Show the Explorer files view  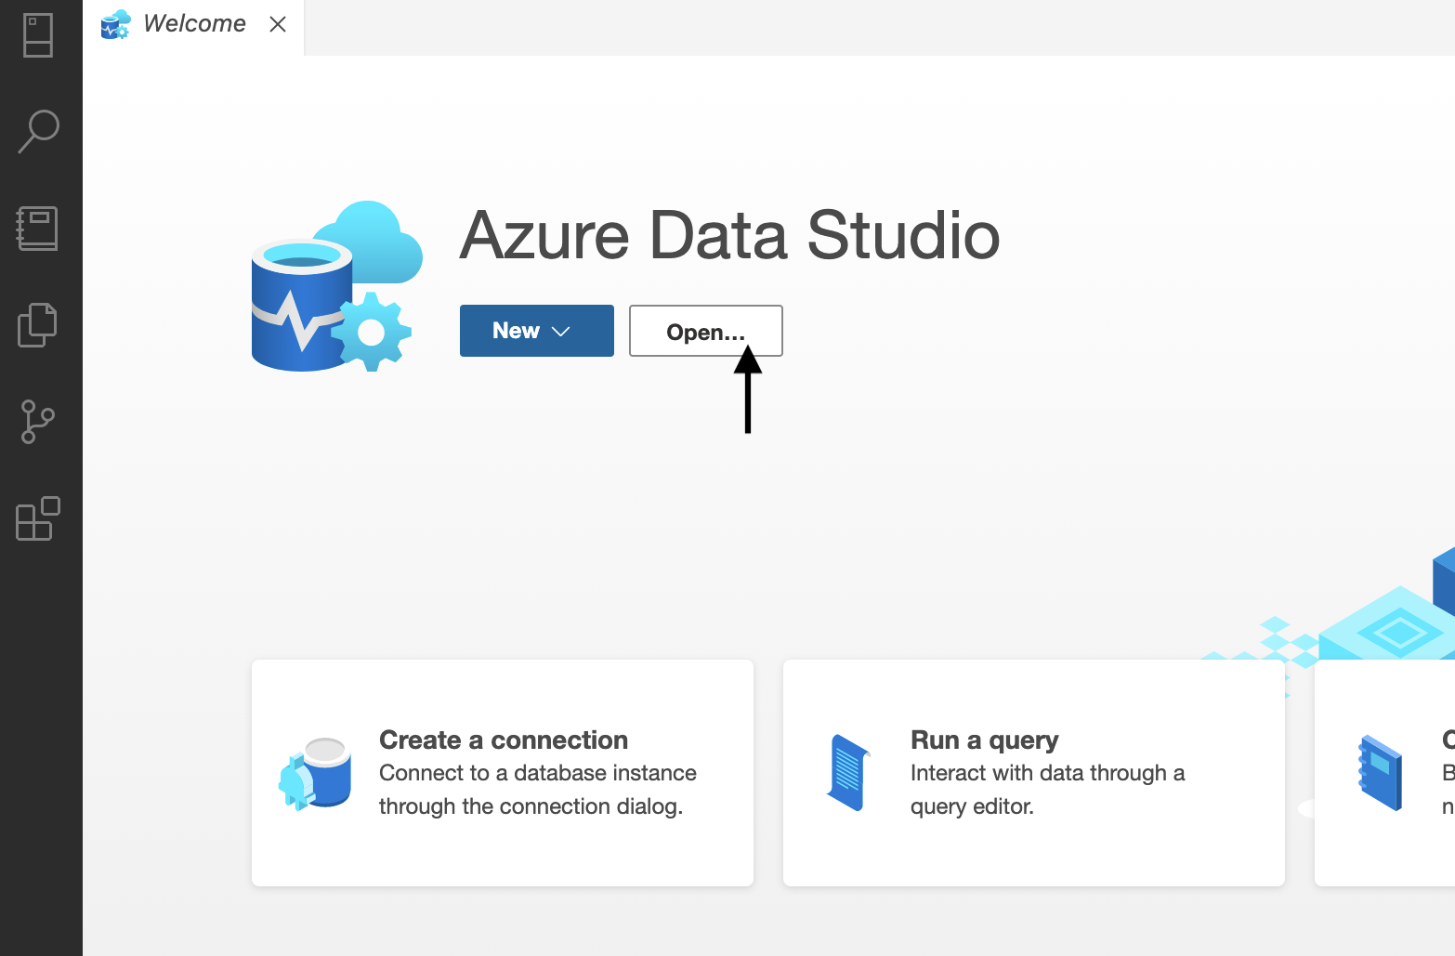(x=38, y=325)
